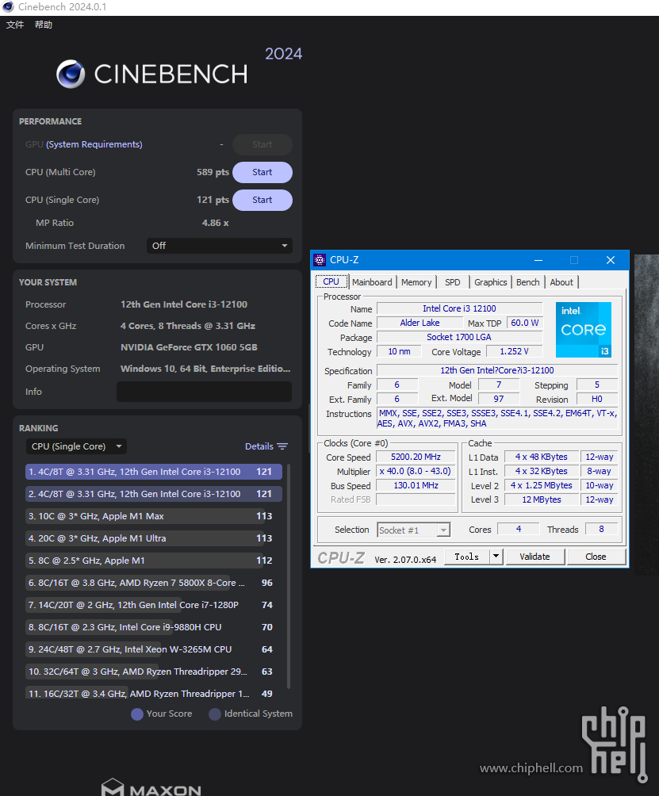Click the GPU System Requirements link
This screenshot has width=659, height=796.
(94, 144)
